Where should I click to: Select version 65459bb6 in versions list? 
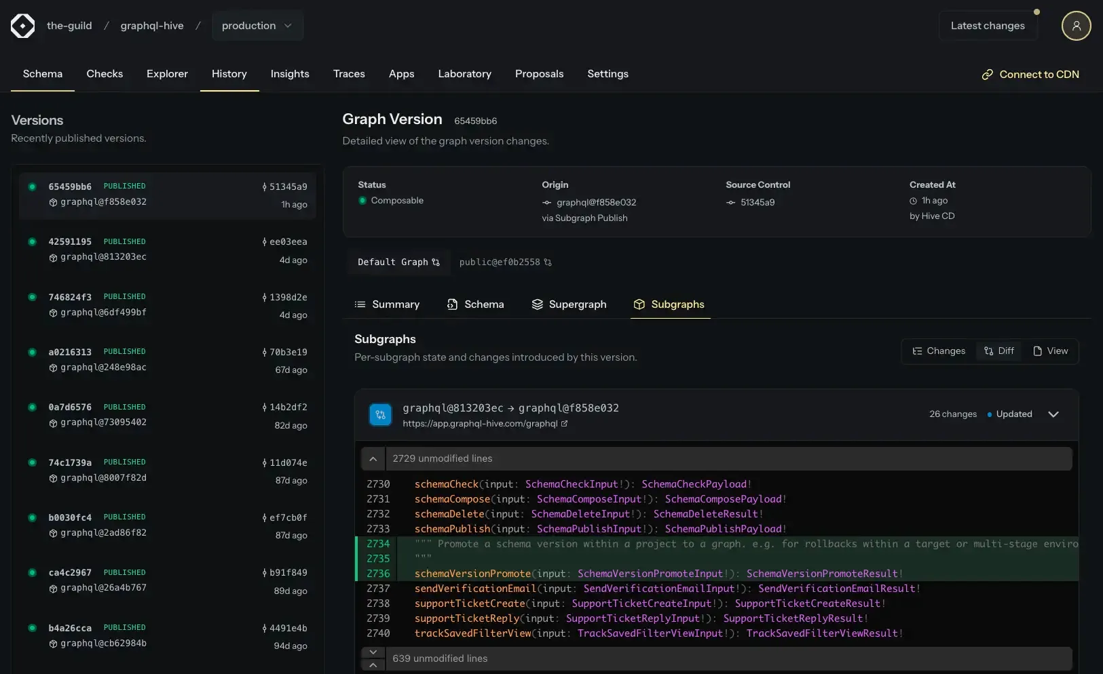tap(167, 195)
